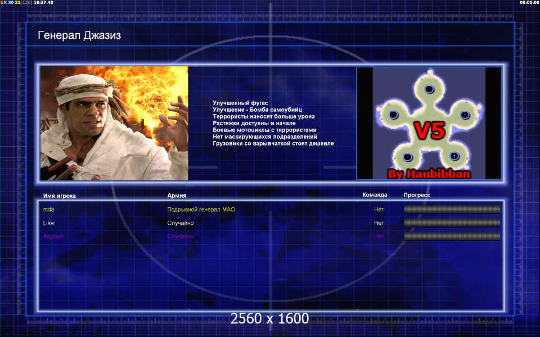Image resolution: width=540 pixels, height=337 pixels.
Task: Click Asylbek's army value Случайно
Action: (181, 236)
